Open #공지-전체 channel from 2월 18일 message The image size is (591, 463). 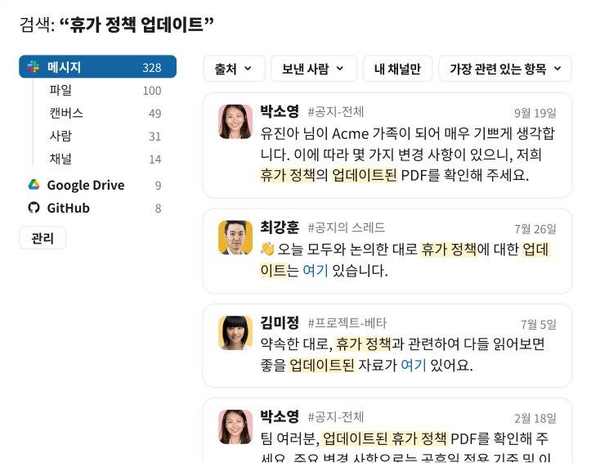pos(335,417)
